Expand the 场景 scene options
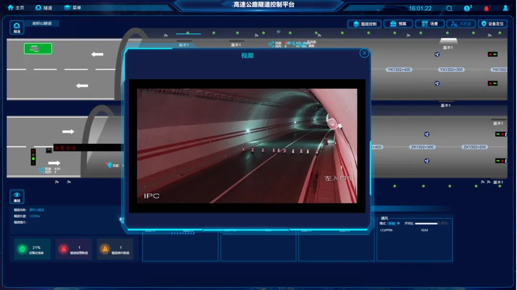Viewport: 517px width, 290px height. point(429,24)
